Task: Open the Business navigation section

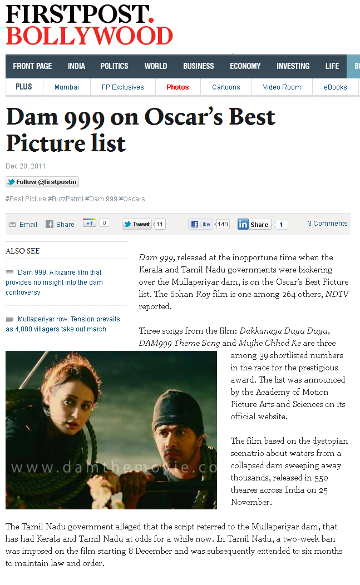Action: click(x=198, y=66)
